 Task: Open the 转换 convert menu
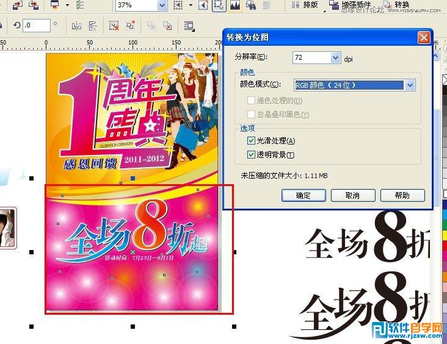pyautogui.click(x=402, y=4)
